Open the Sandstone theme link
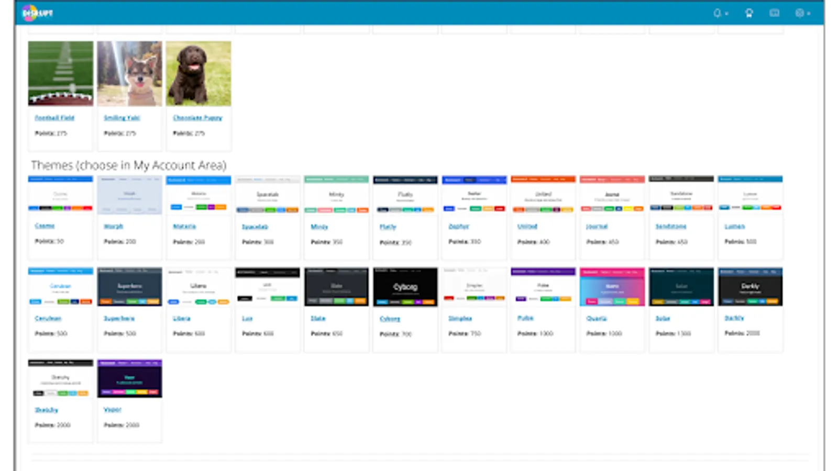This screenshot has width=838, height=471. click(671, 227)
